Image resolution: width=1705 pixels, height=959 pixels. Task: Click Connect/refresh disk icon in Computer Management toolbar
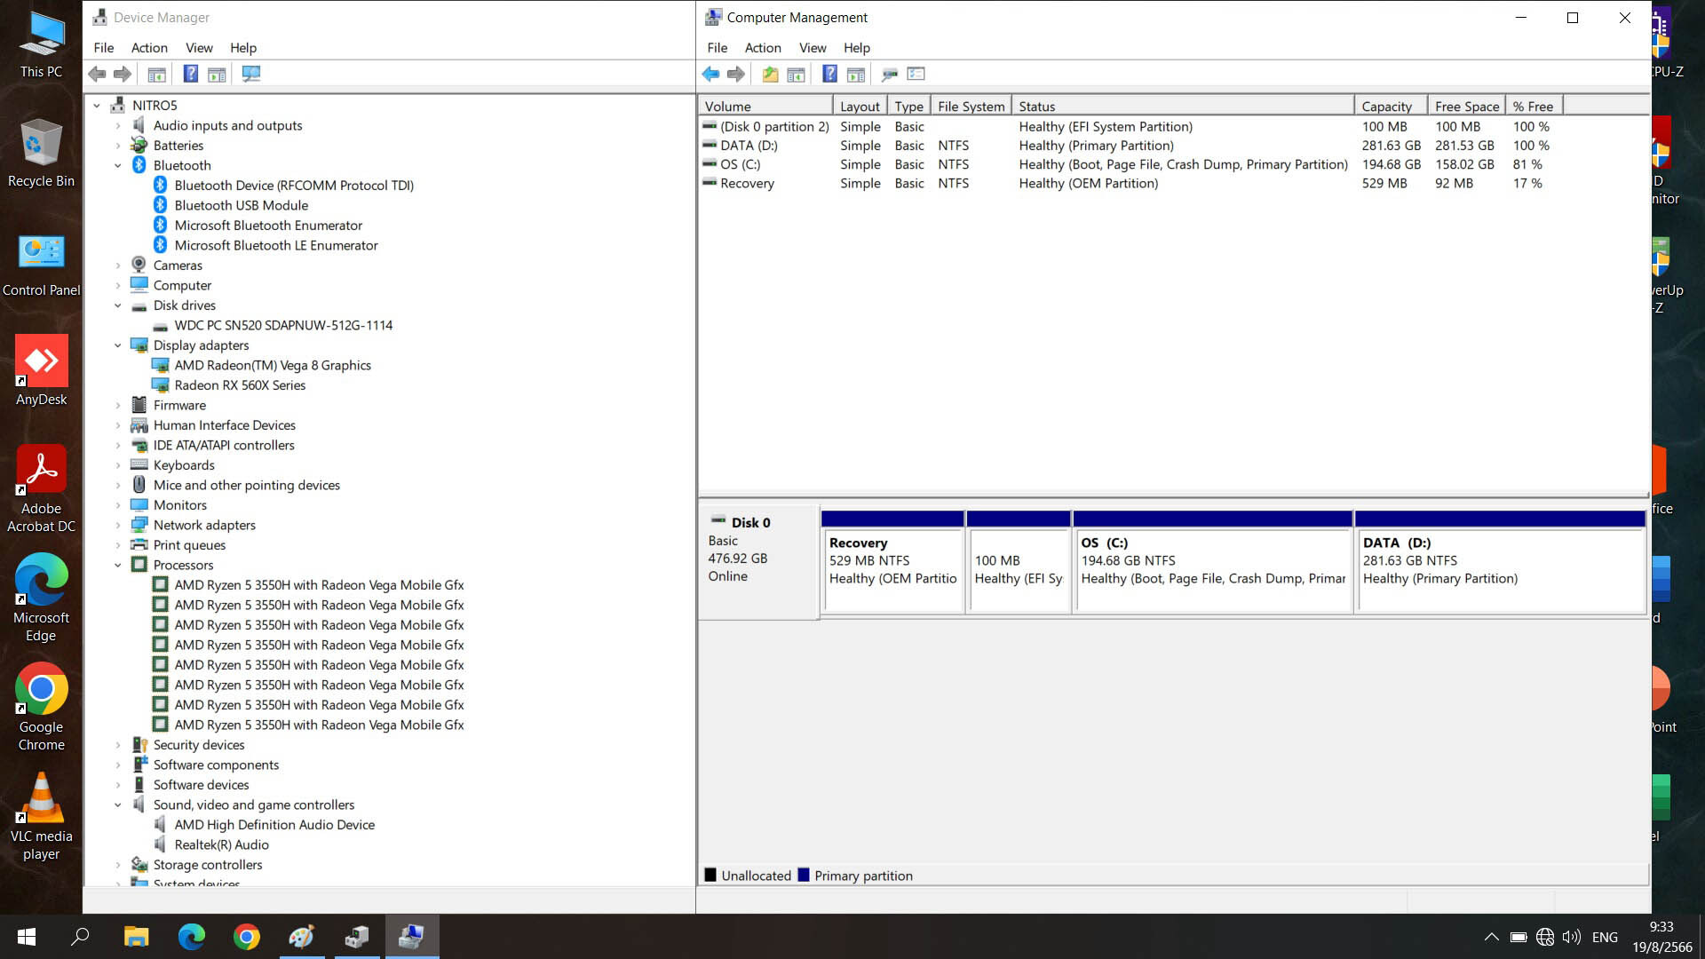coord(890,75)
